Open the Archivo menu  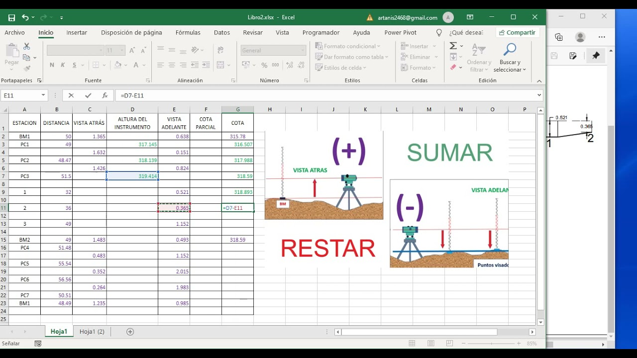click(x=14, y=32)
